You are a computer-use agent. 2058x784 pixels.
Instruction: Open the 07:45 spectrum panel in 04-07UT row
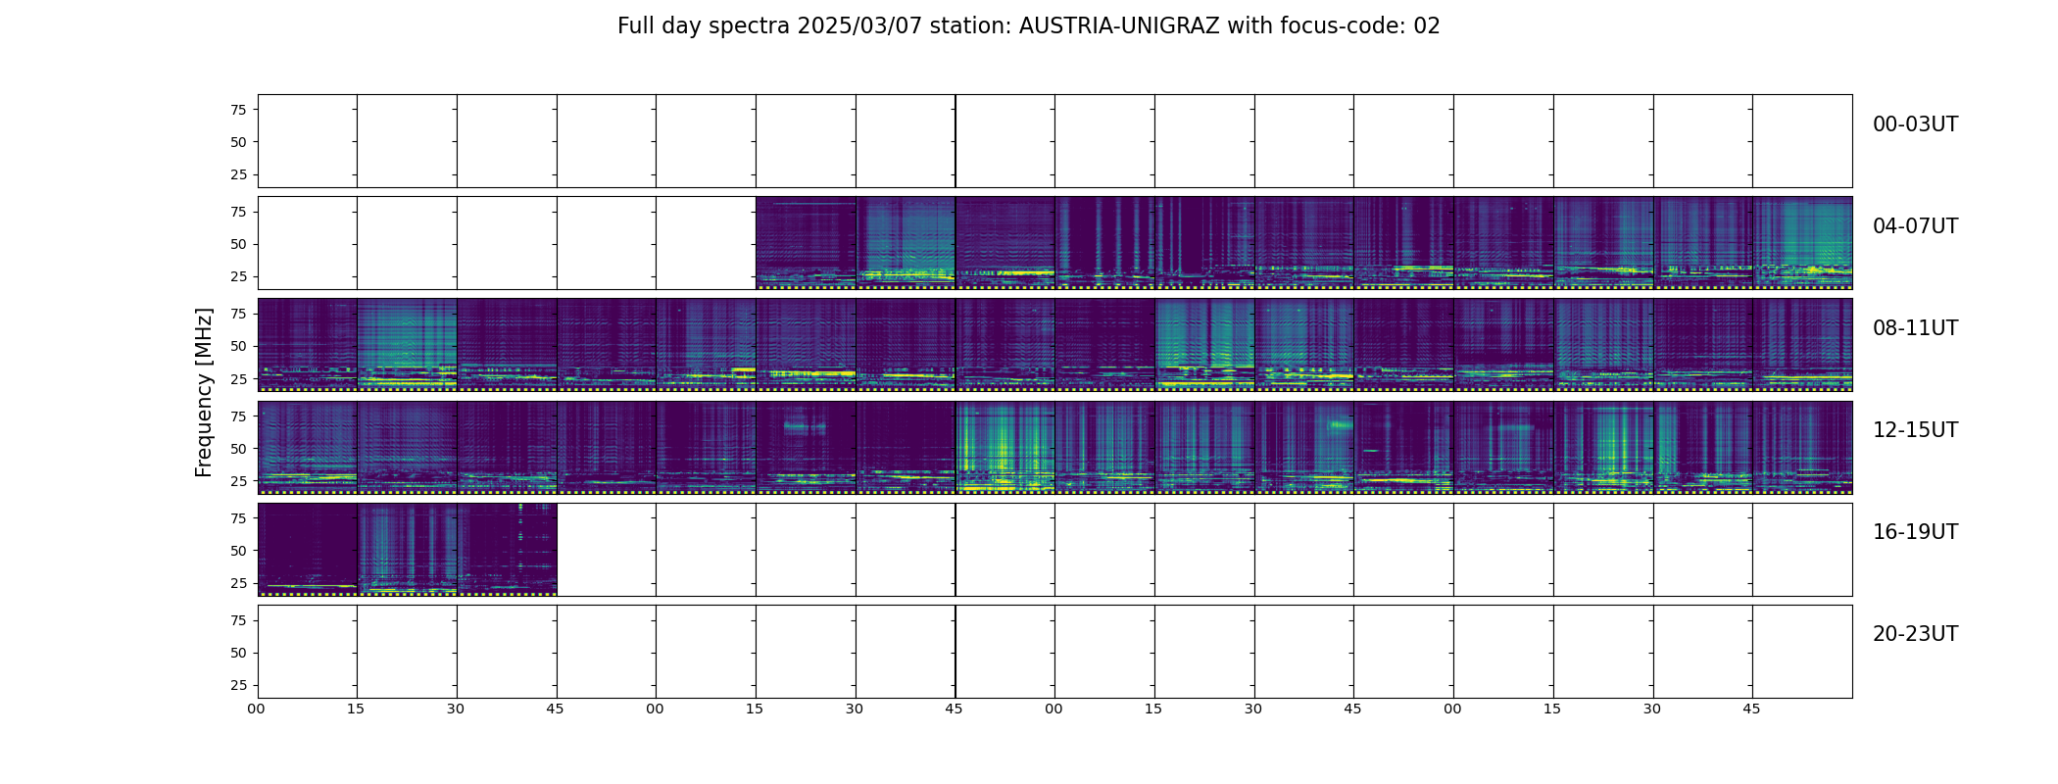pyautogui.click(x=1802, y=243)
